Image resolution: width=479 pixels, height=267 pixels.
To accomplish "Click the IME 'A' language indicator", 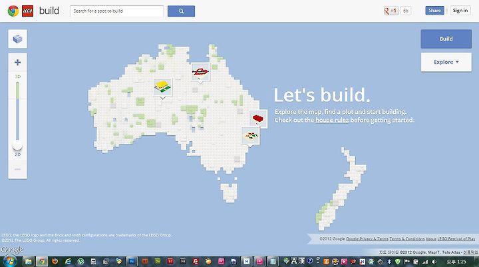I will (x=293, y=261).
